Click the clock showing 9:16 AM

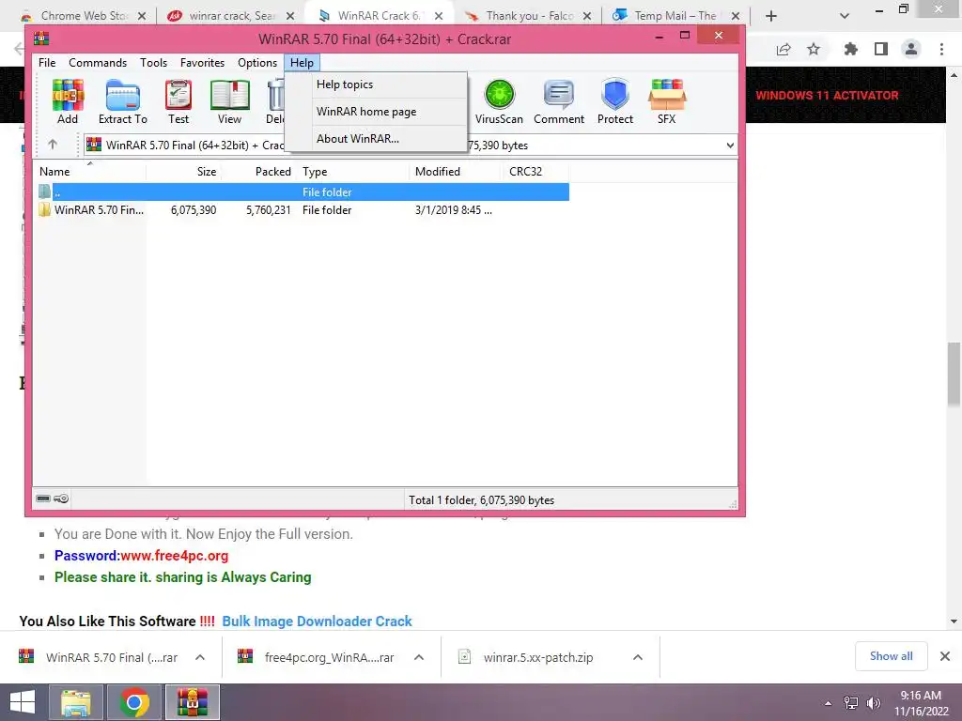point(921,696)
